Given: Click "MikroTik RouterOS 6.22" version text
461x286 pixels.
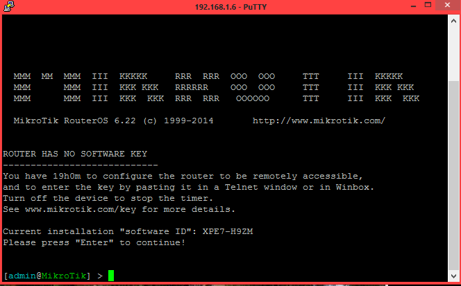Looking at the screenshot, I should point(75,120).
